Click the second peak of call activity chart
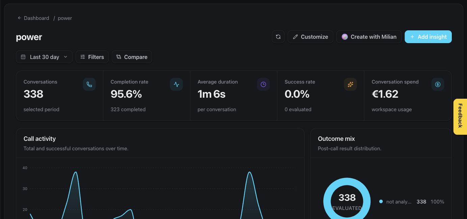The width and height of the screenshot is (467, 219). [x=250, y=172]
